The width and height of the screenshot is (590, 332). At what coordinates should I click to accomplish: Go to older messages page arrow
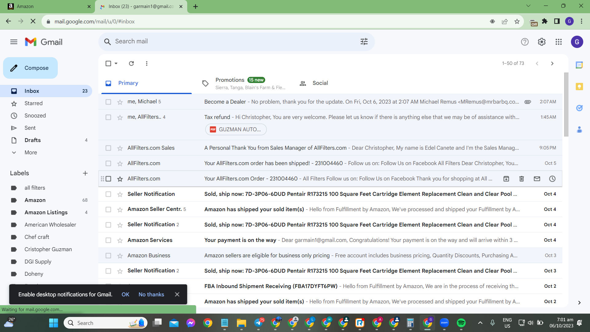coord(552,63)
